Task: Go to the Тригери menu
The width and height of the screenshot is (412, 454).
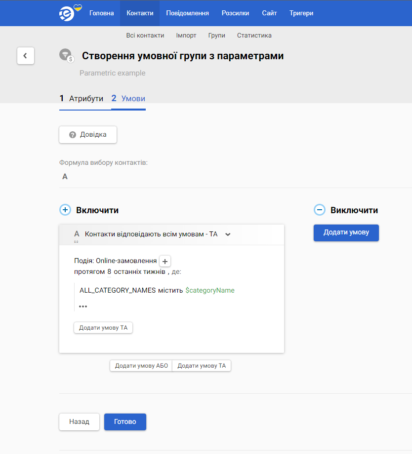Action: point(301,13)
